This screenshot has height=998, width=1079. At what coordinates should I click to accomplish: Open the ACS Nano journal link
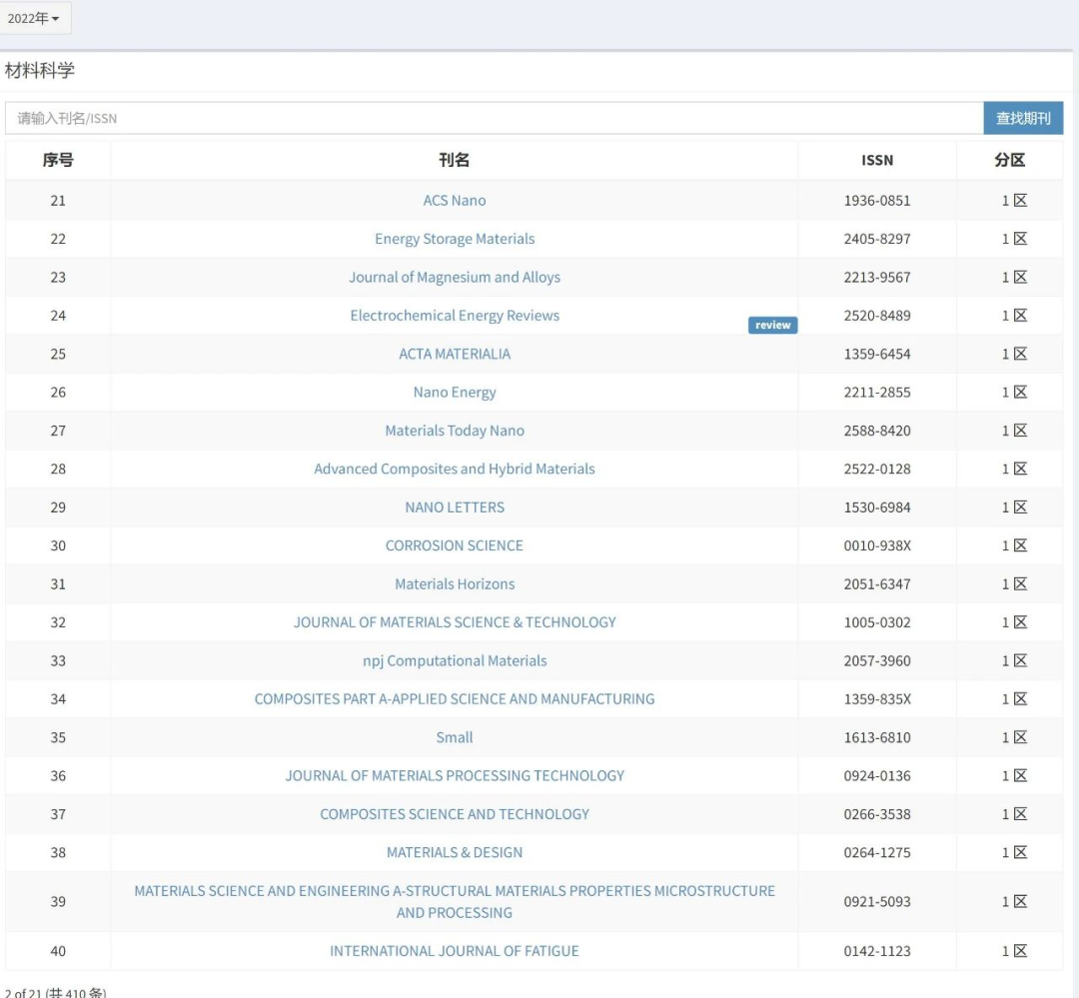tap(454, 201)
